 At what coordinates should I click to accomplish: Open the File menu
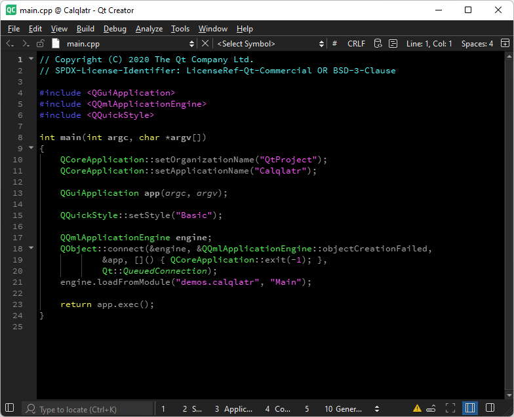coord(14,29)
